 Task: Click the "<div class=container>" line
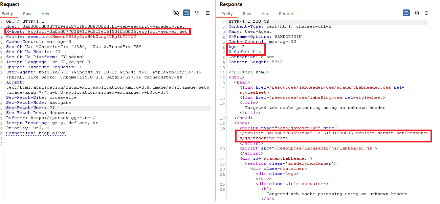point(279,168)
